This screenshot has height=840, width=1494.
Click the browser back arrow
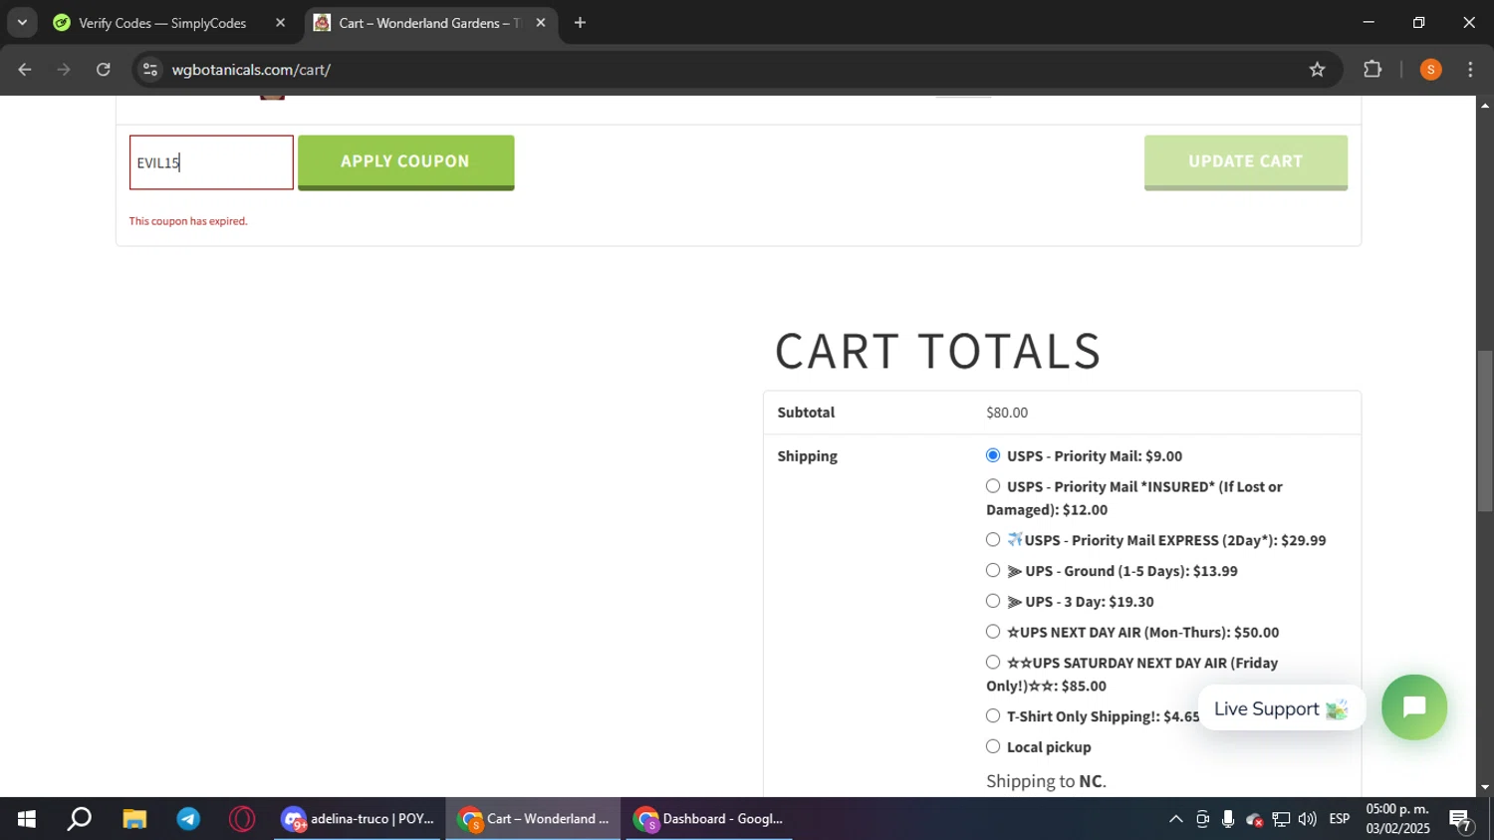coord(25,70)
